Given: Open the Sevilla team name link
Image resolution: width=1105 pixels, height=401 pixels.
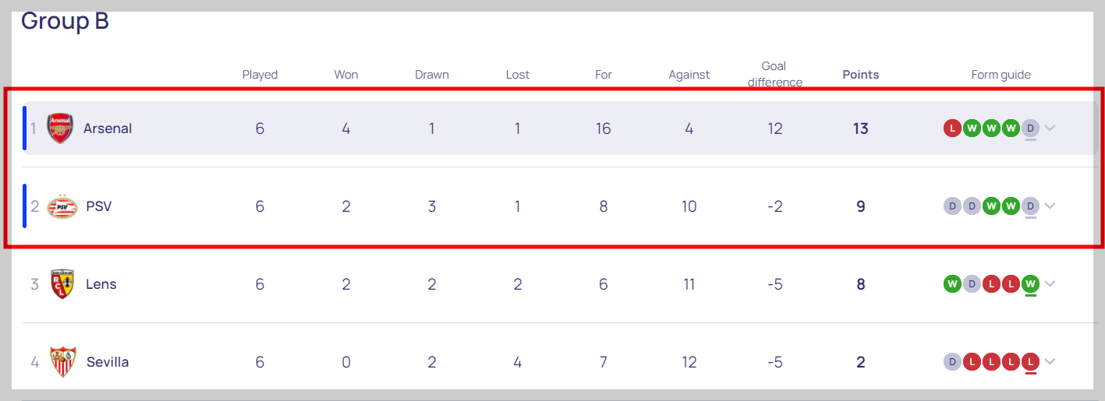Looking at the screenshot, I should pyautogui.click(x=108, y=362).
